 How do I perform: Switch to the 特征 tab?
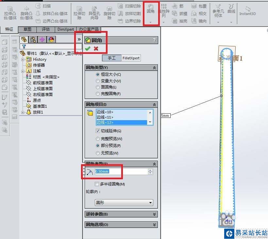tap(9, 29)
